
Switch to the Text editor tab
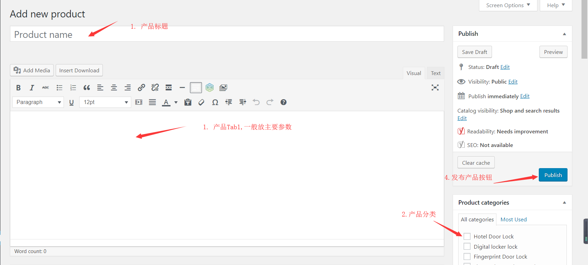pyautogui.click(x=435, y=73)
